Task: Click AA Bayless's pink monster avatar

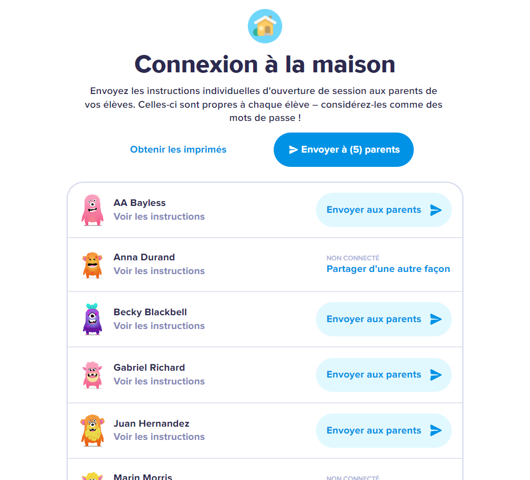Action: (x=92, y=209)
